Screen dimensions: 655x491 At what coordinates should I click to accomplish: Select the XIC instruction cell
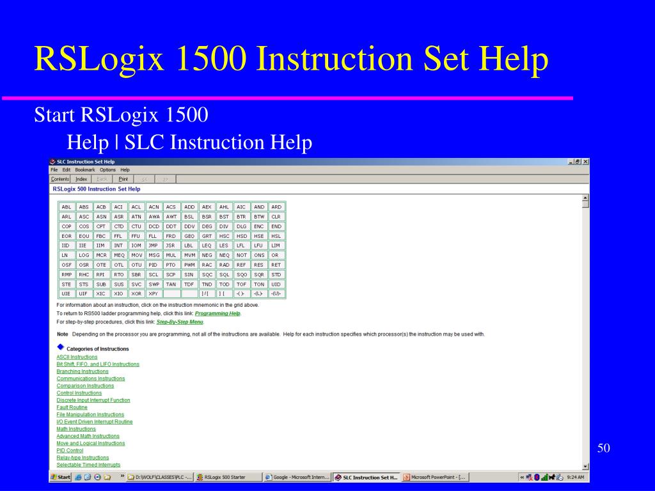point(101,294)
